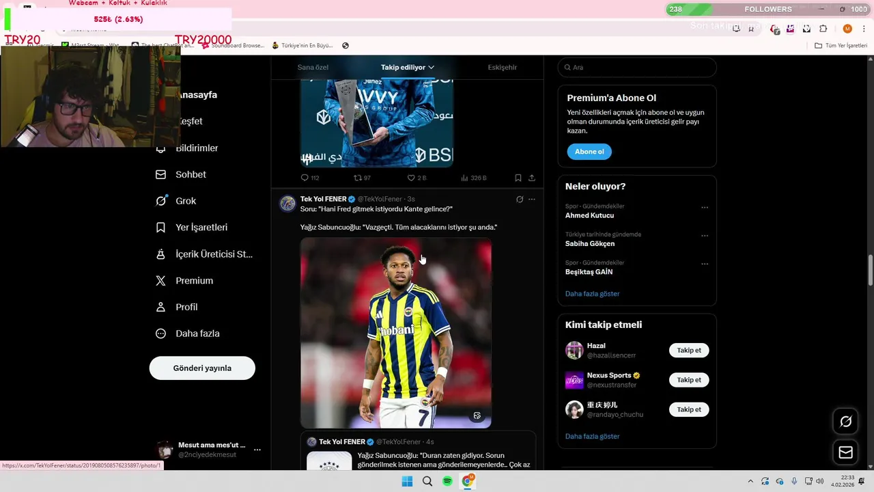Click the page vertical scrollbar thumb
The image size is (874, 492).
tap(870, 271)
